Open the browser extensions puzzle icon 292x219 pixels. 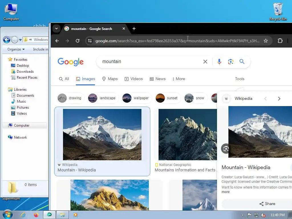(280, 41)
